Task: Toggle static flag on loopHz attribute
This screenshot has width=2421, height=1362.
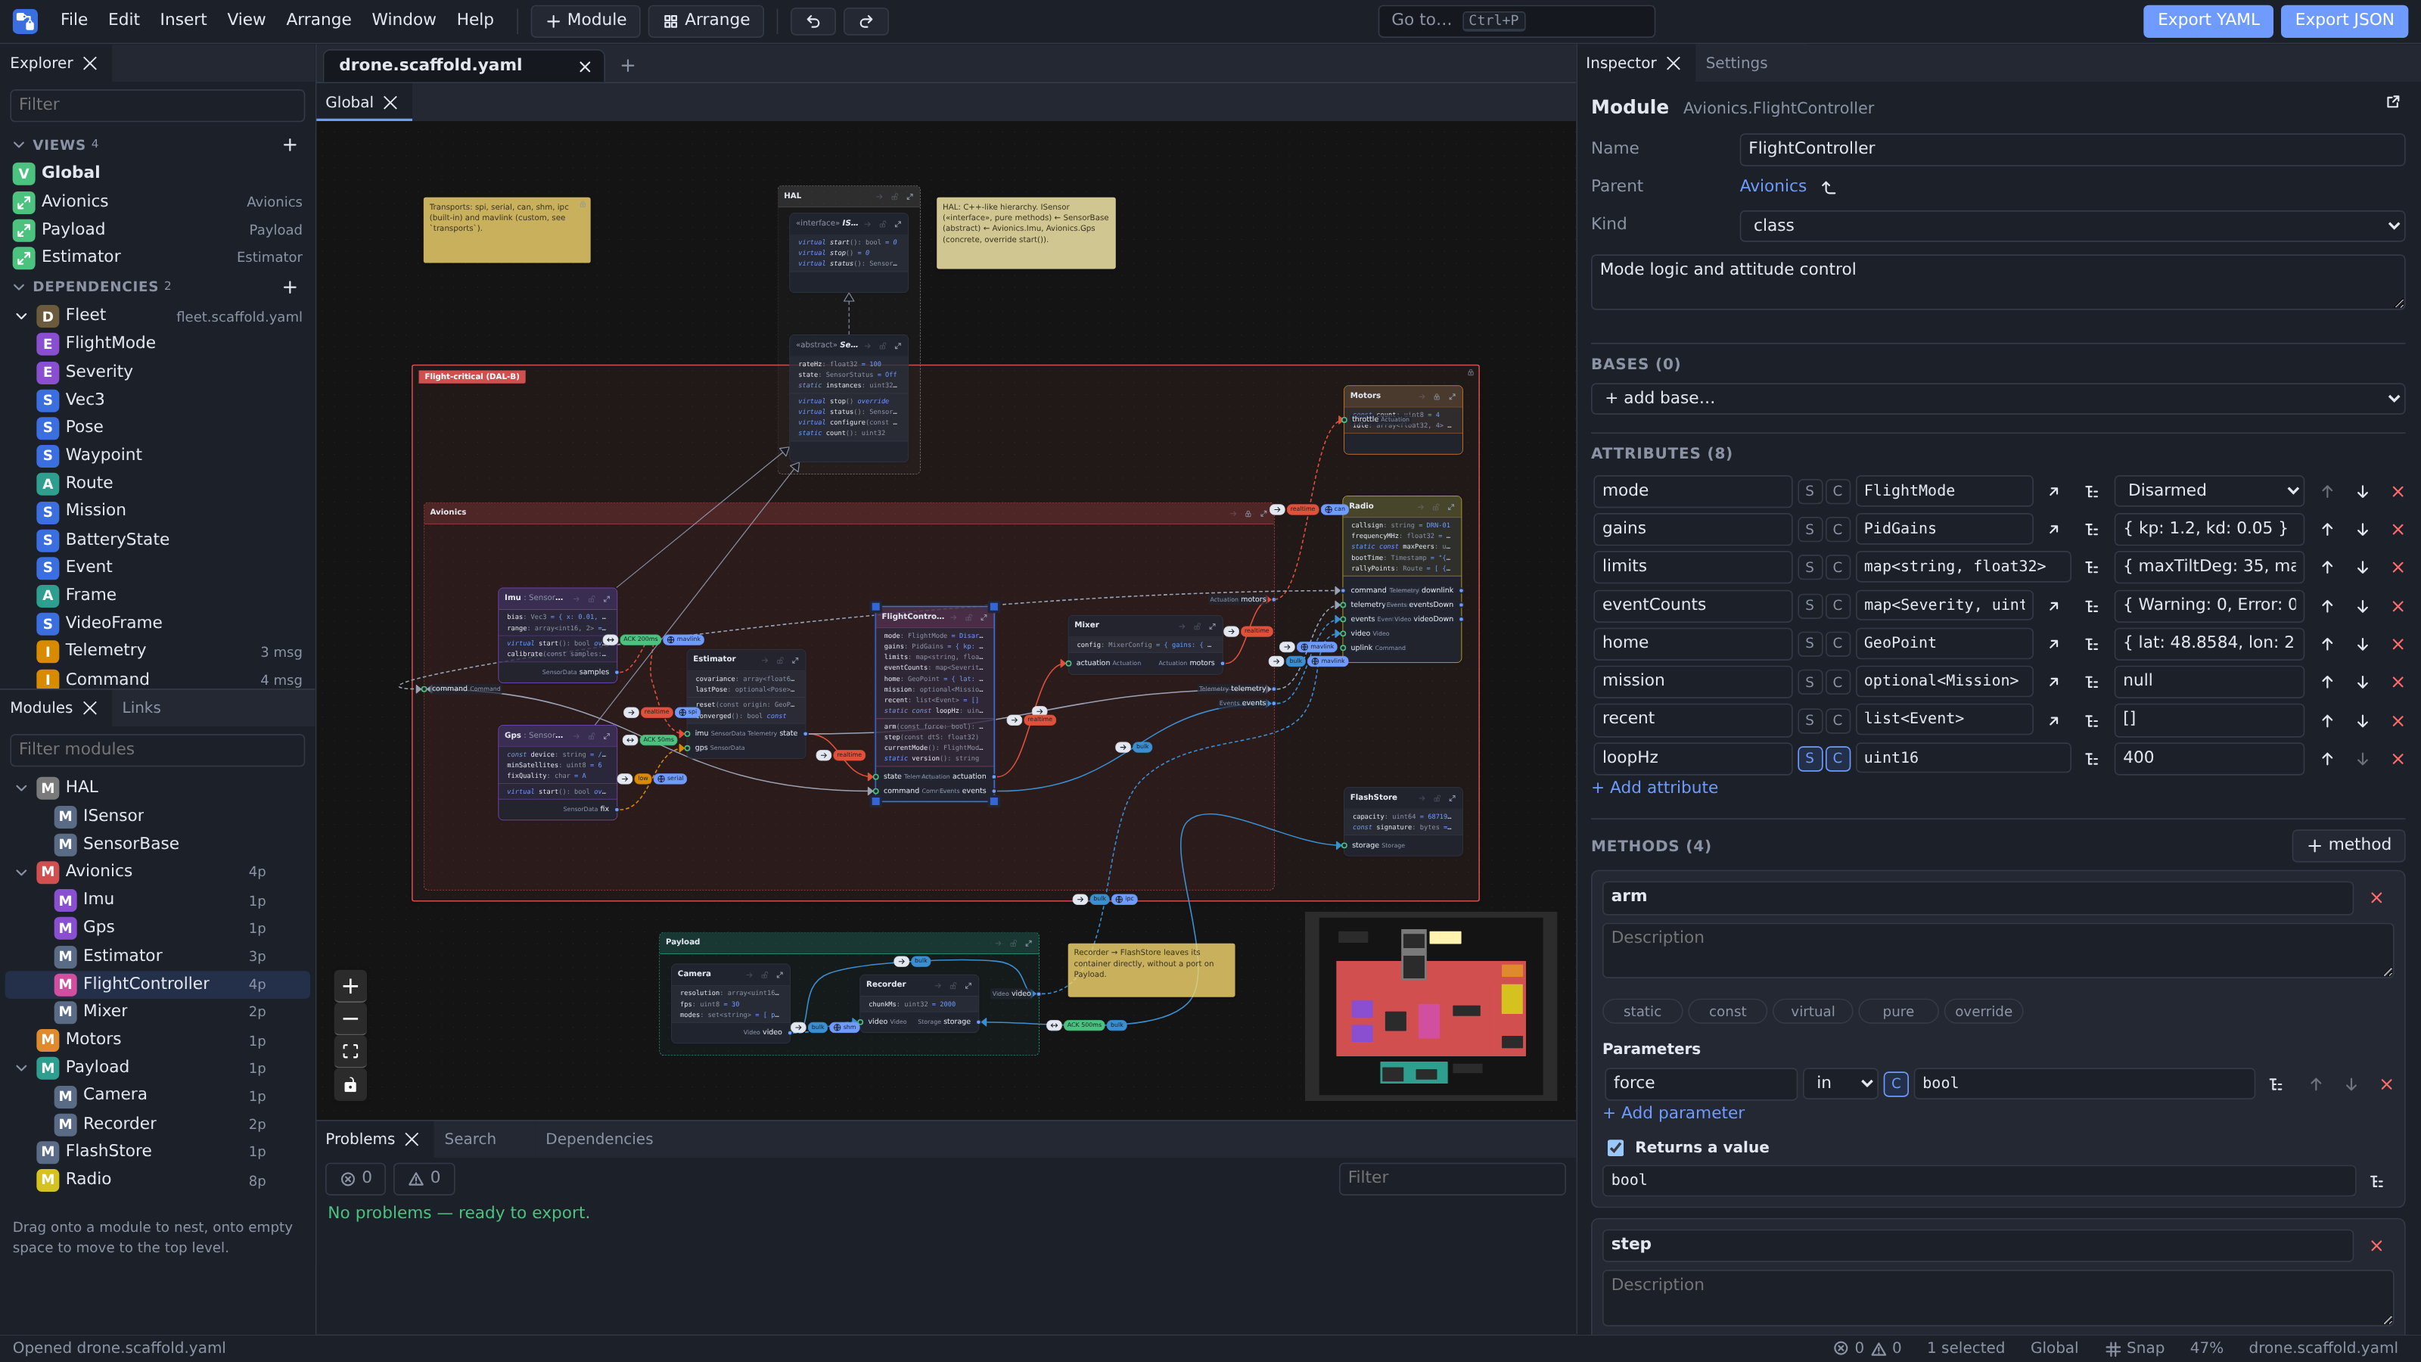Action: [1809, 758]
